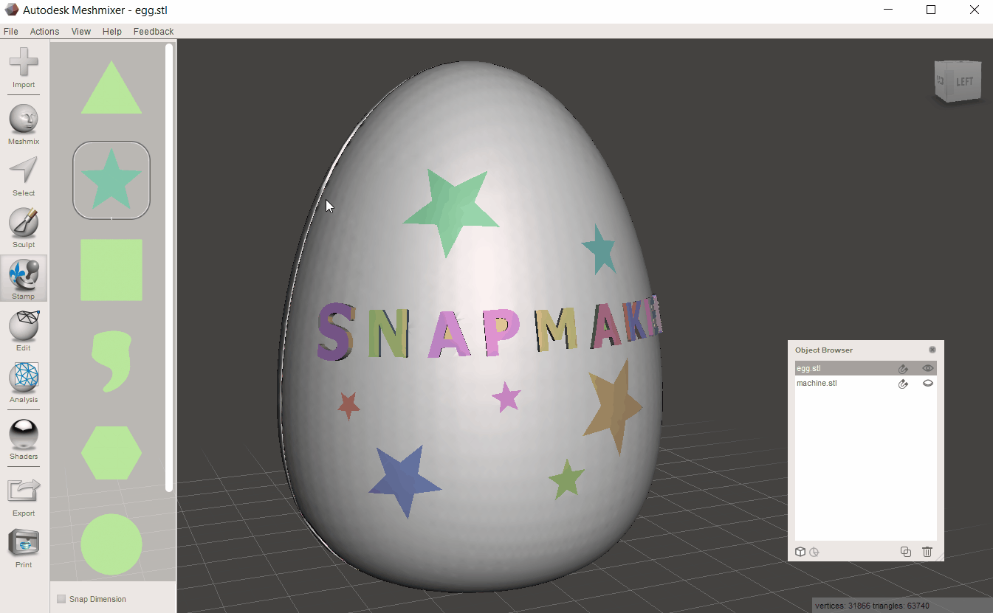Image resolution: width=993 pixels, height=613 pixels.
Task: Toggle the magnet icon for egg.stl
Action: (x=903, y=369)
